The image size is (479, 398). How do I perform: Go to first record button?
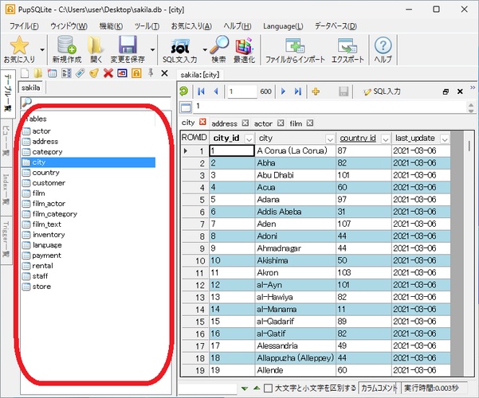tap(201, 92)
